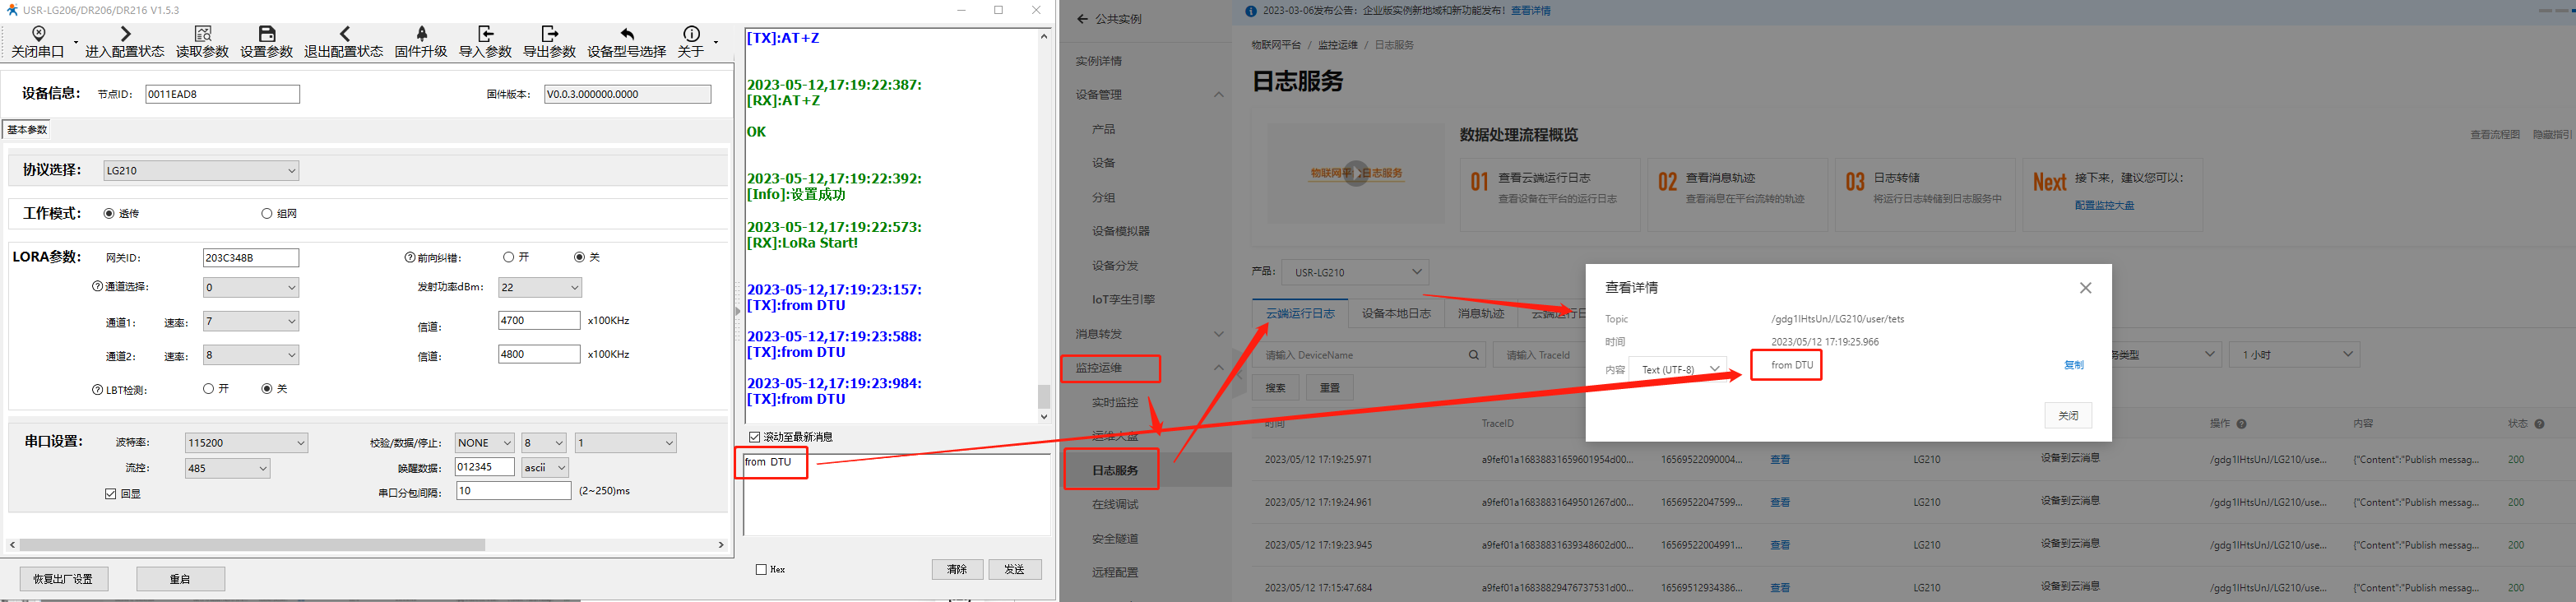Click the 关于 info icon
The image size is (2576, 602).
tap(691, 33)
